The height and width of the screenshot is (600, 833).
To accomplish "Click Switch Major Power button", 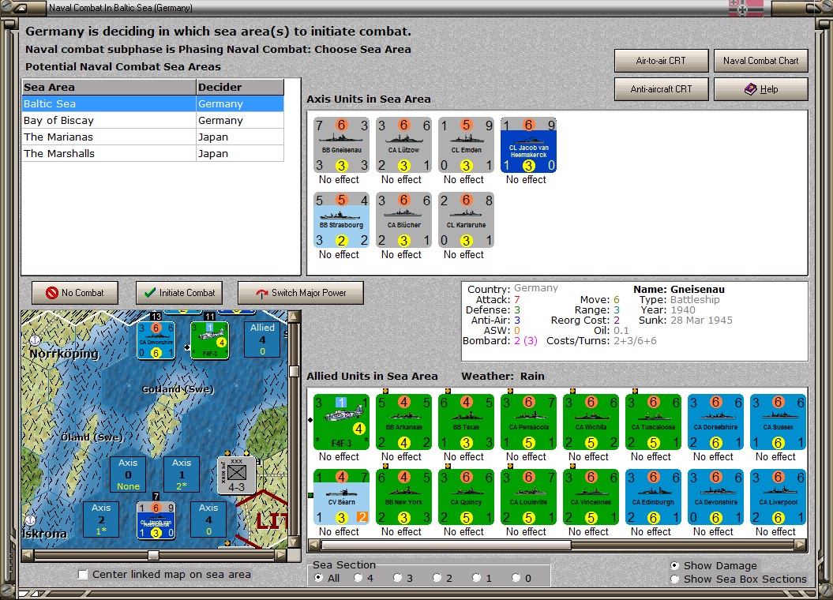I will [301, 293].
